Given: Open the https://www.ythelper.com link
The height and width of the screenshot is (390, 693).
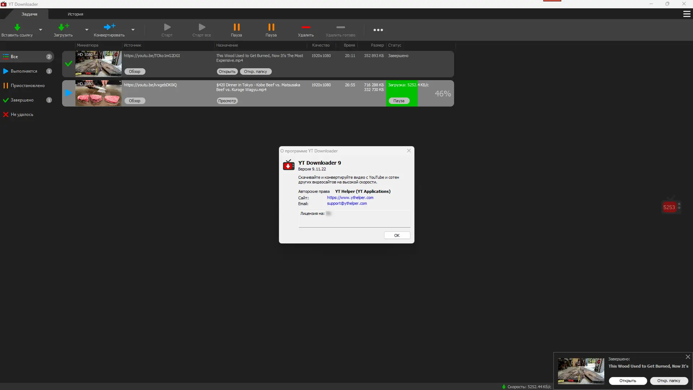Looking at the screenshot, I should click(x=350, y=198).
